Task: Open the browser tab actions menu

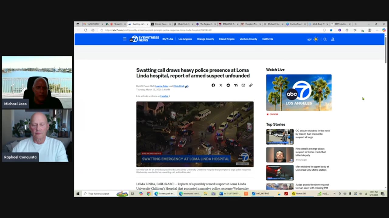Action: point(78,24)
